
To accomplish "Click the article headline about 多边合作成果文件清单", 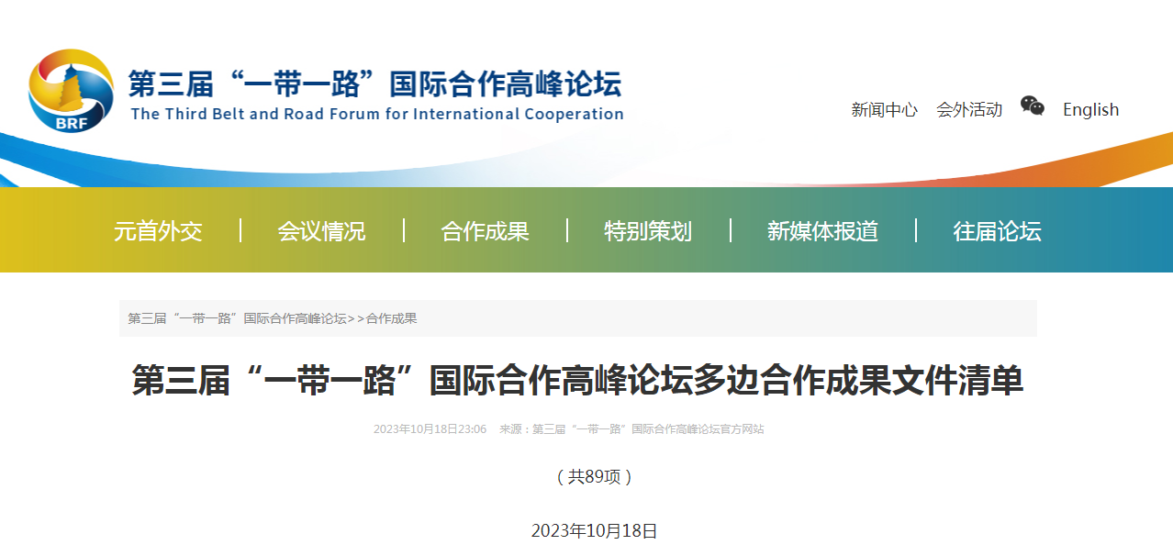I will (x=577, y=381).
